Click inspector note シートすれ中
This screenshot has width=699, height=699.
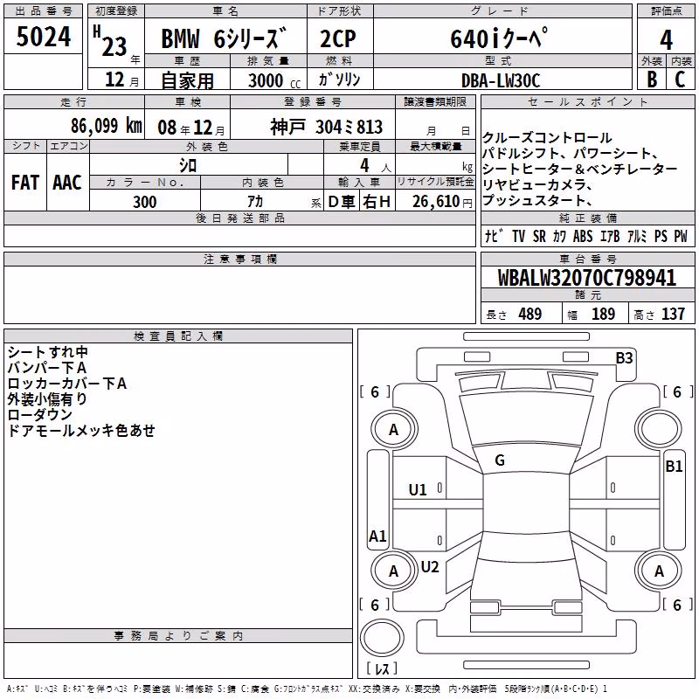tap(48, 352)
